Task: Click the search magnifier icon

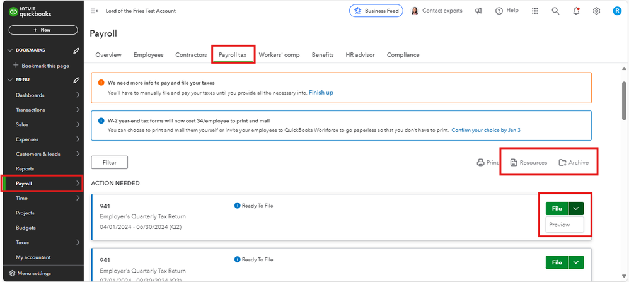Action: click(555, 11)
